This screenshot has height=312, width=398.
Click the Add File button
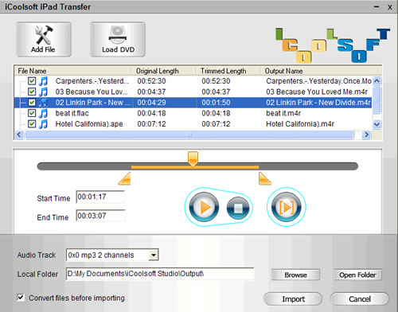(x=44, y=39)
